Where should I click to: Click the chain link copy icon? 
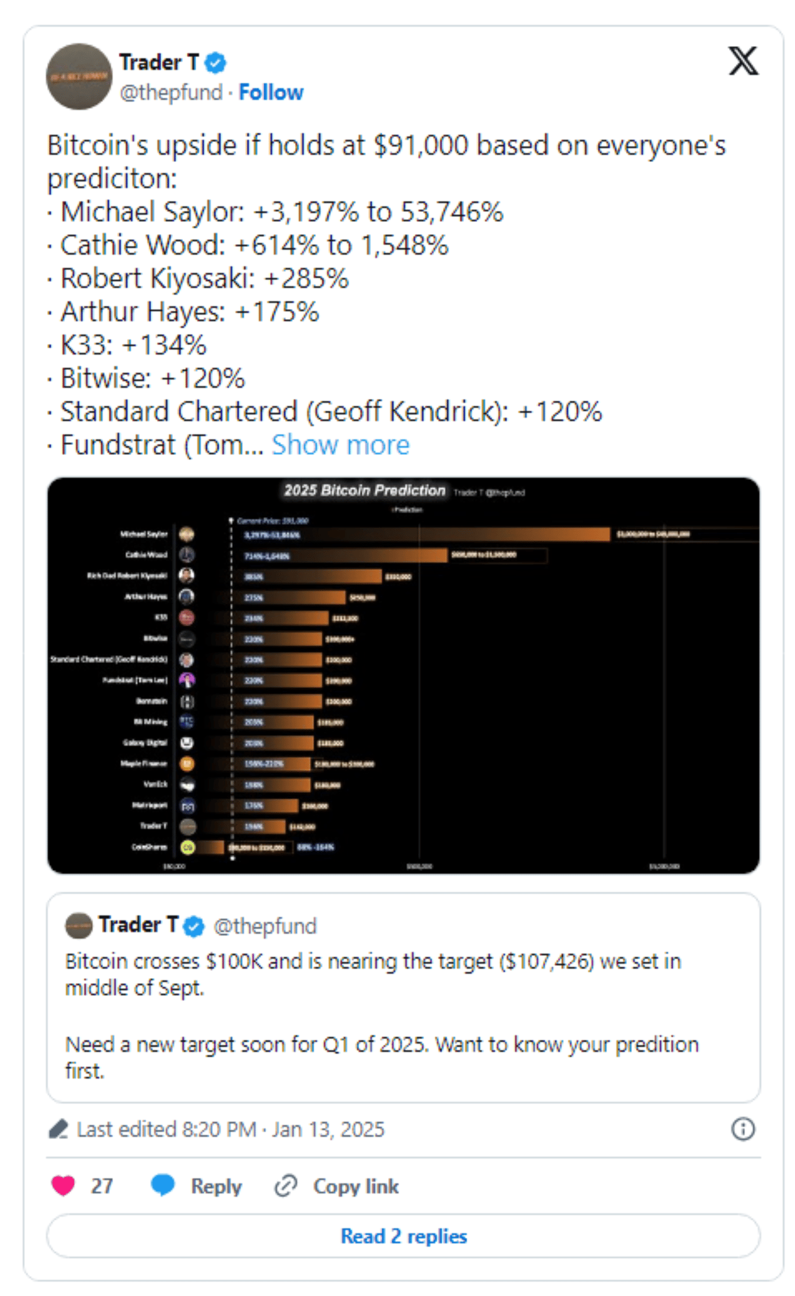click(286, 1186)
